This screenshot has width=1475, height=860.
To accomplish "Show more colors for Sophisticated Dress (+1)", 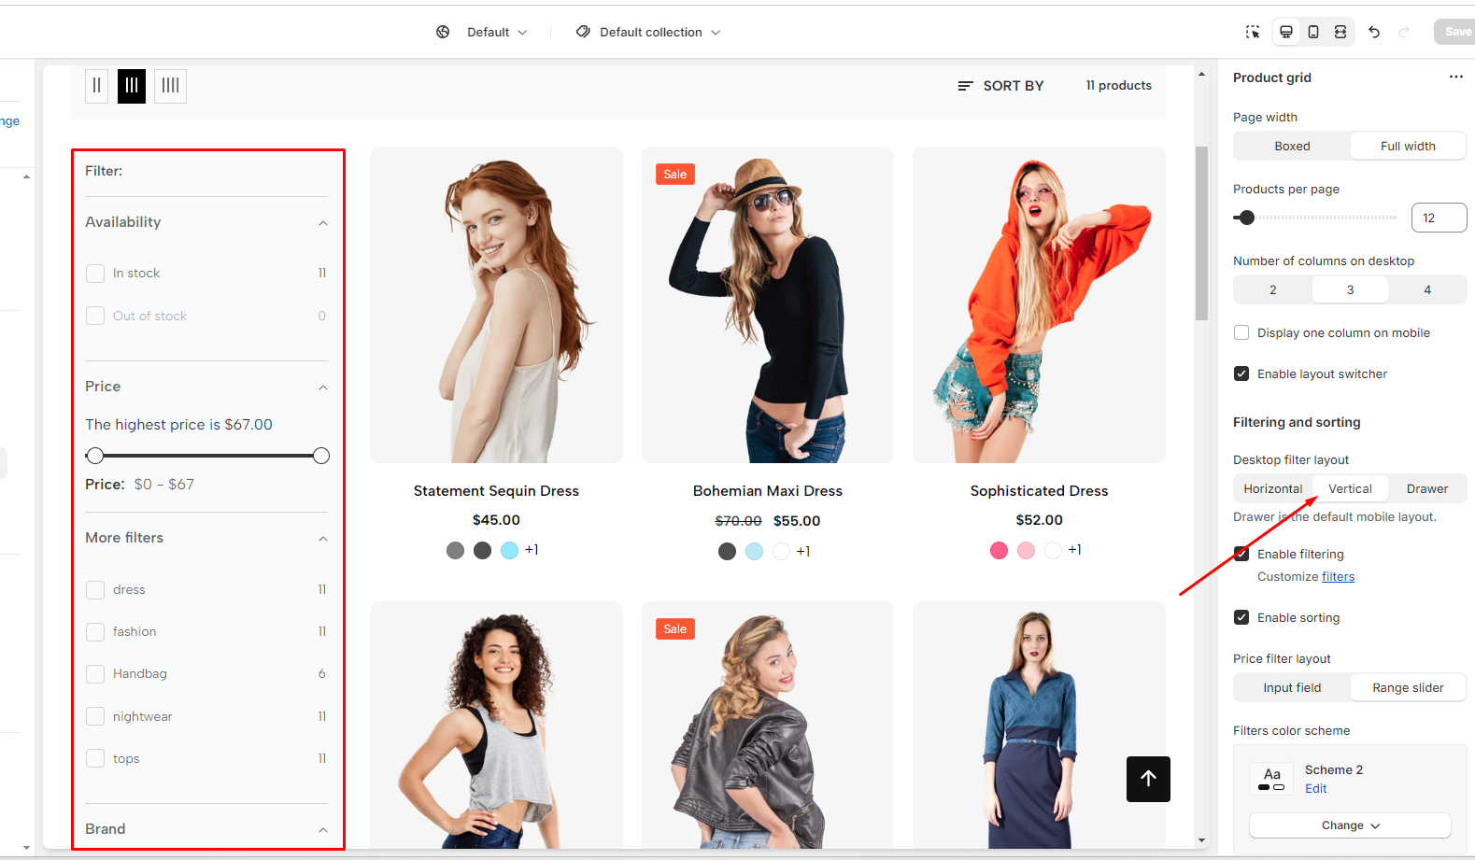I will point(1074,550).
